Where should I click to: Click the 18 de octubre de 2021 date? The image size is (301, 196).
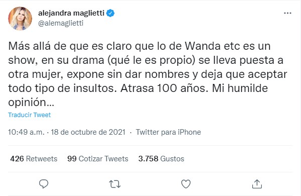tap(88, 132)
